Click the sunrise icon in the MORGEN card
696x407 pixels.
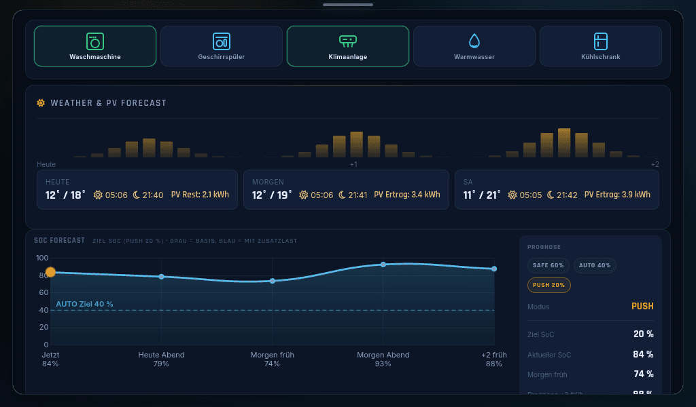coord(304,195)
